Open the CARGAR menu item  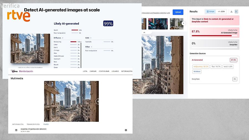point(93,71)
